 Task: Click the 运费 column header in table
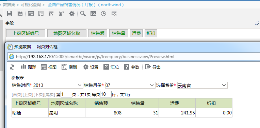(177, 103)
